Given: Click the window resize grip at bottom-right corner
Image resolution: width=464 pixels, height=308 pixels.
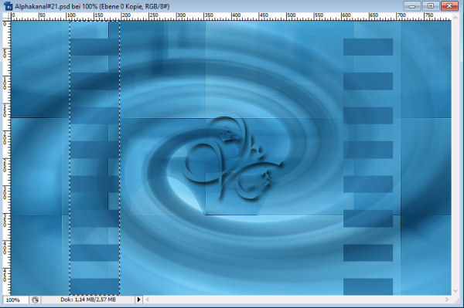Looking at the screenshot, I should click(455, 300).
